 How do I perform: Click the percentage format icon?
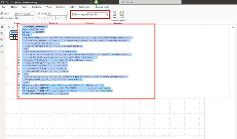pyautogui.click(x=44, y=18)
